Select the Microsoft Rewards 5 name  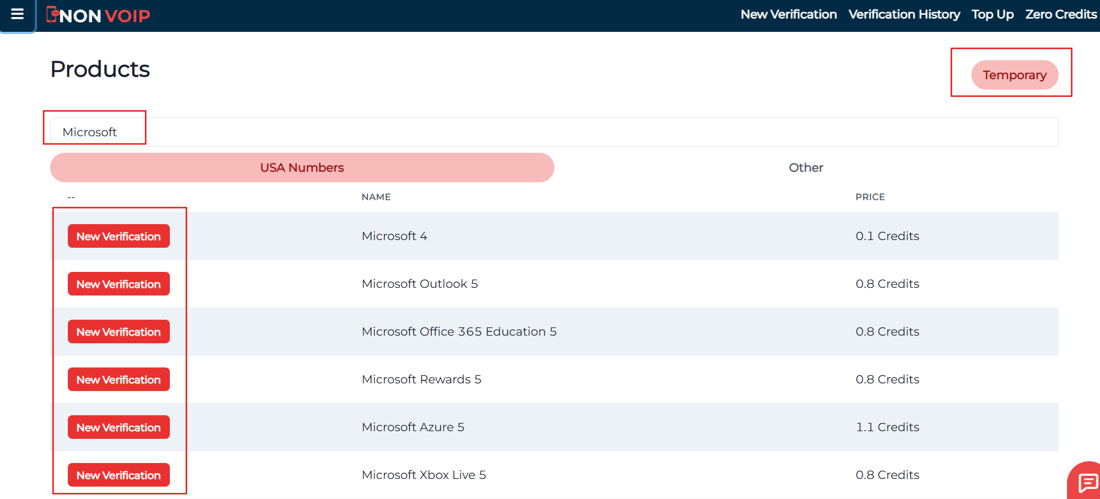(422, 379)
